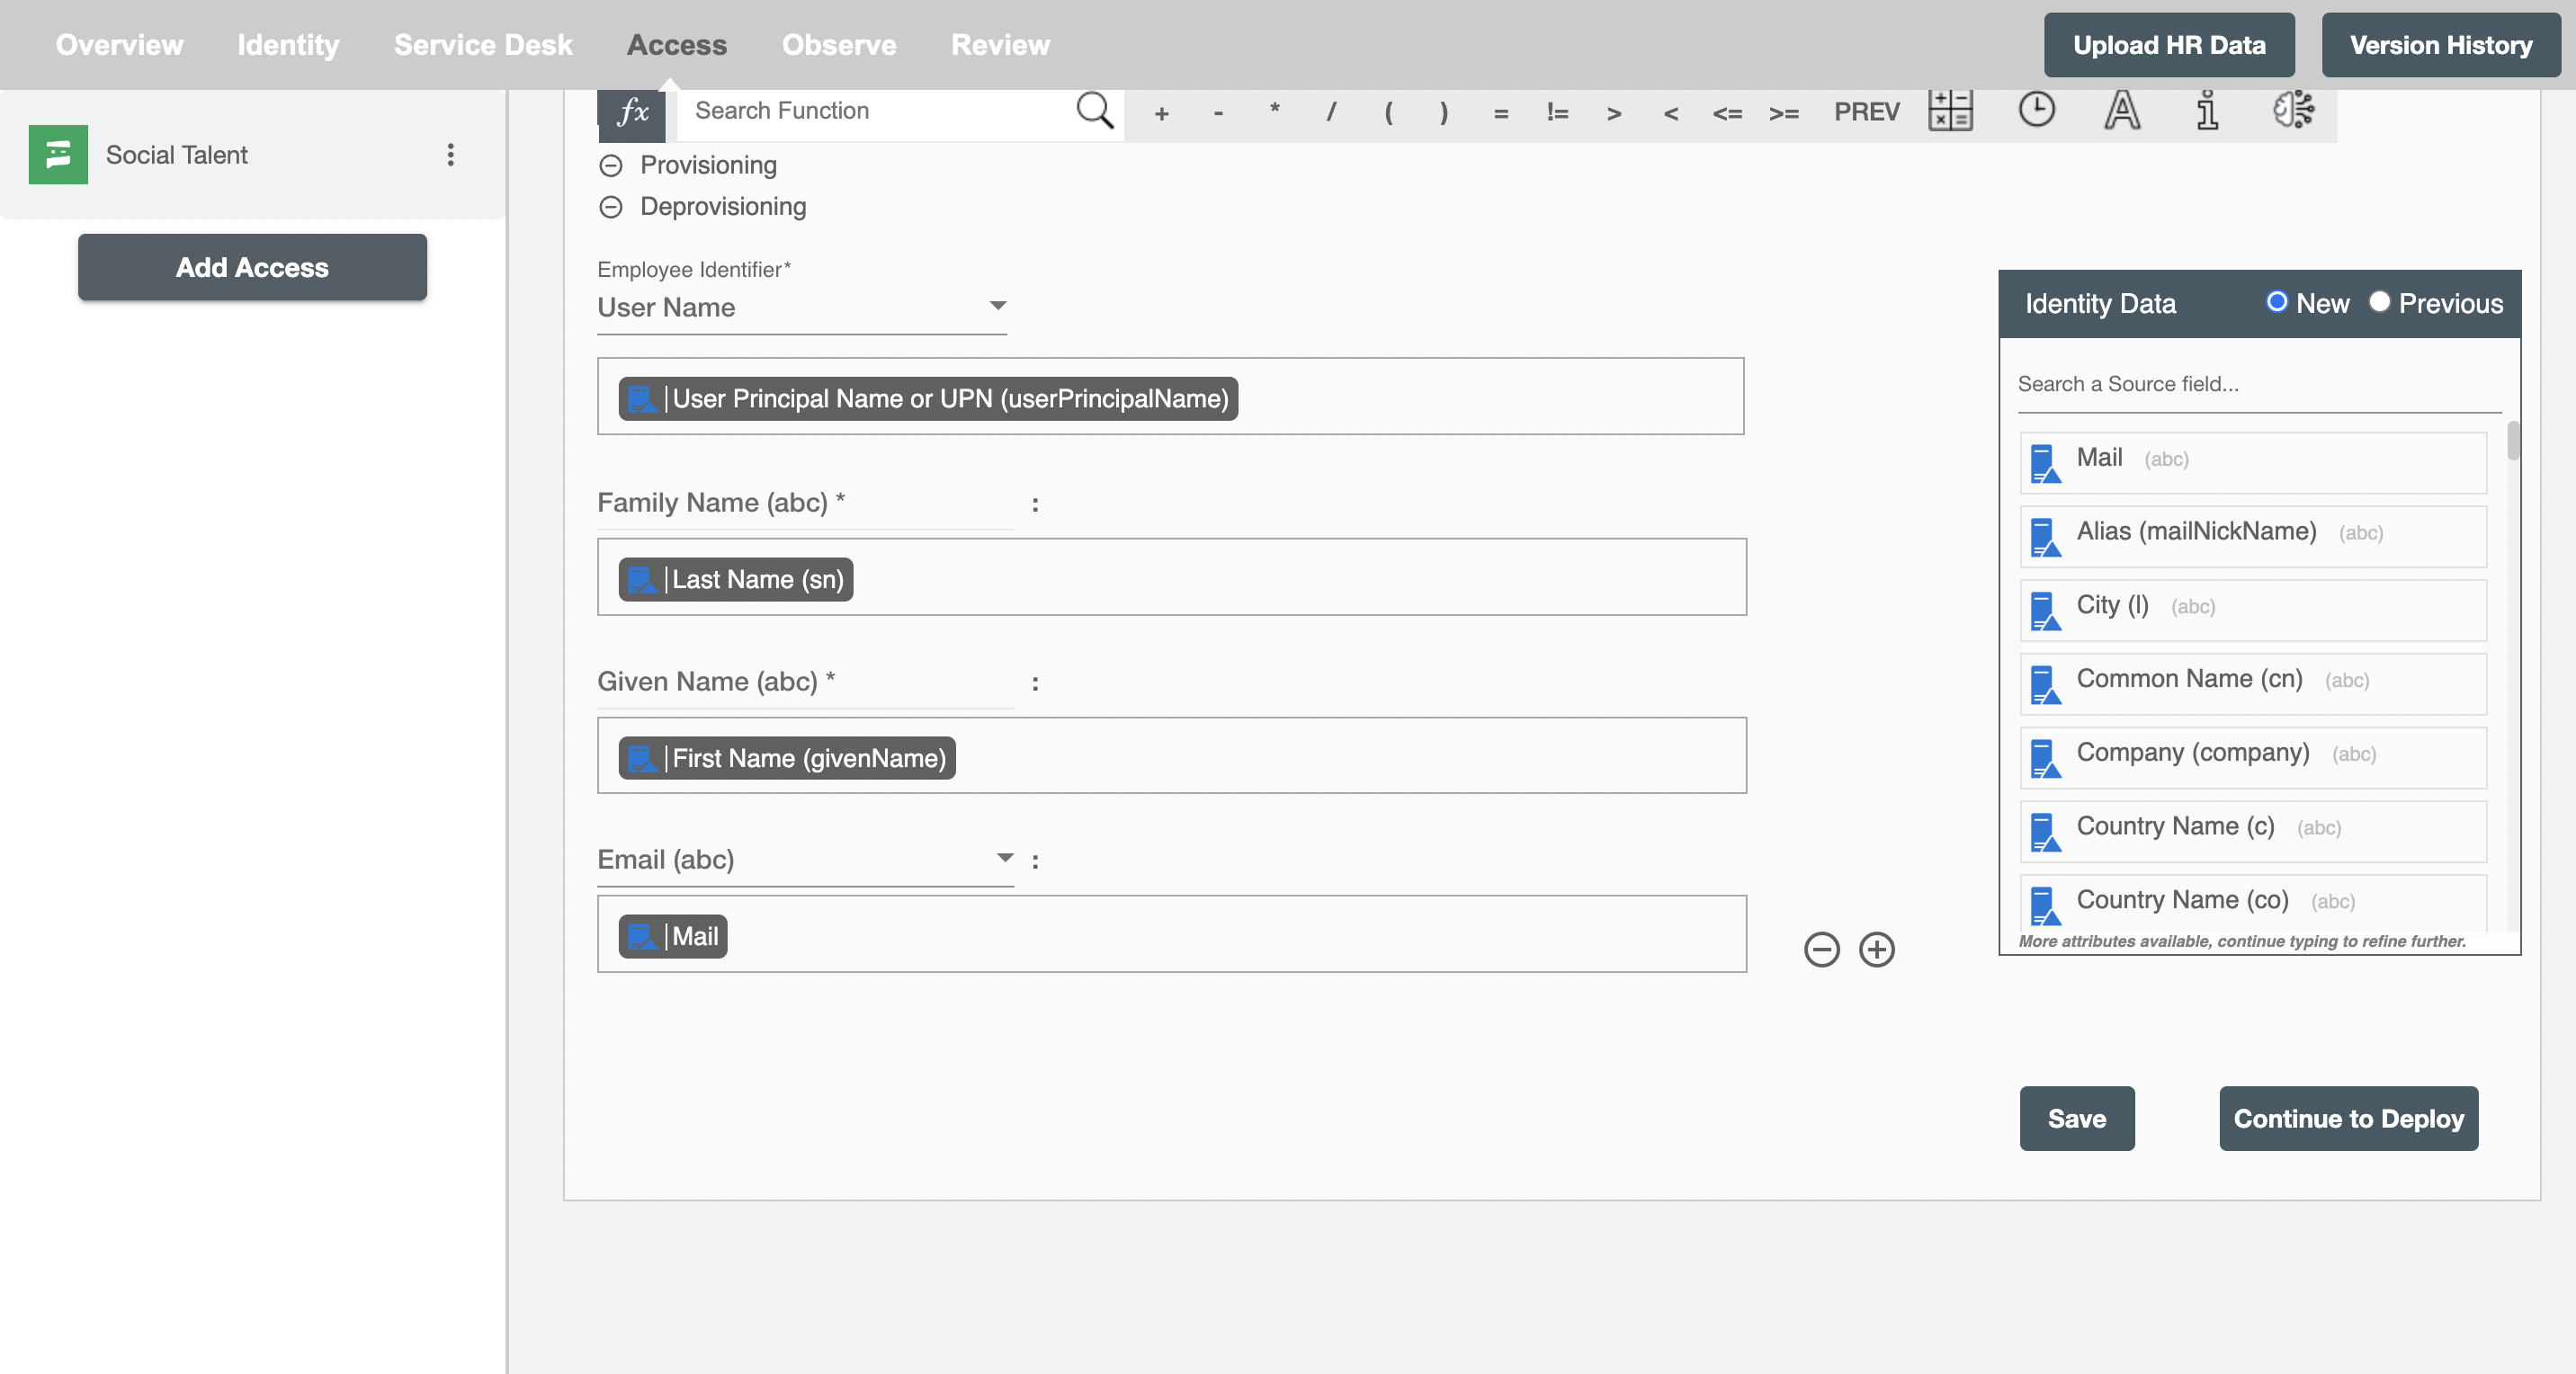Switch to the Access tab
Screen dimensions: 2576x1374
click(677, 45)
